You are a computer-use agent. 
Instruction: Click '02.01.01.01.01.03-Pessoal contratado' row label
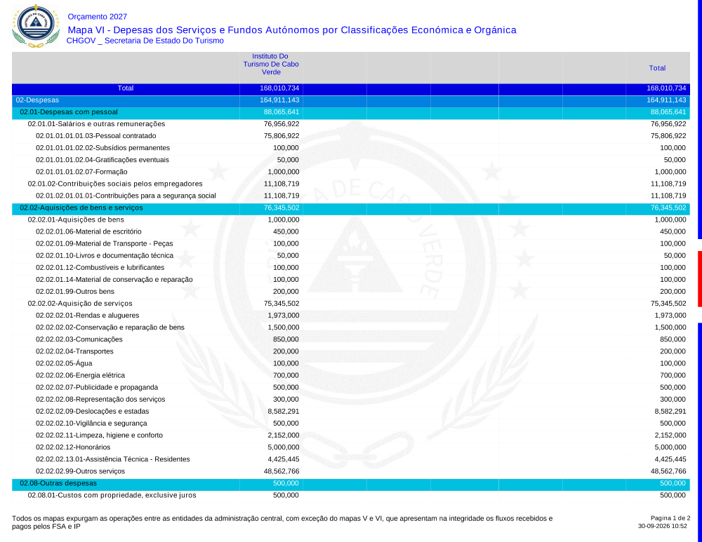pyautogui.click(x=95, y=136)
